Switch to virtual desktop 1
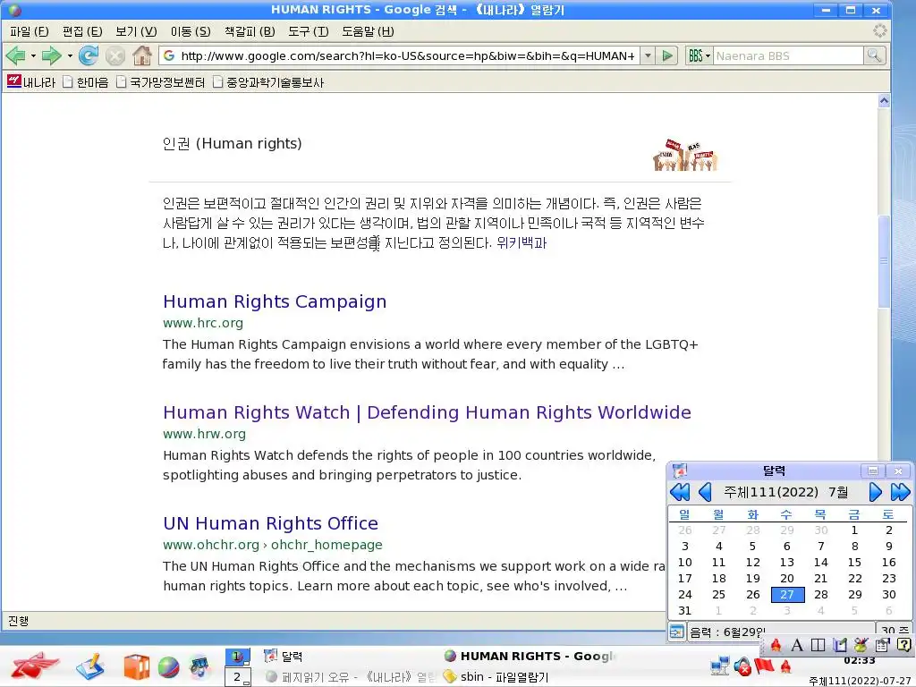 [238, 657]
